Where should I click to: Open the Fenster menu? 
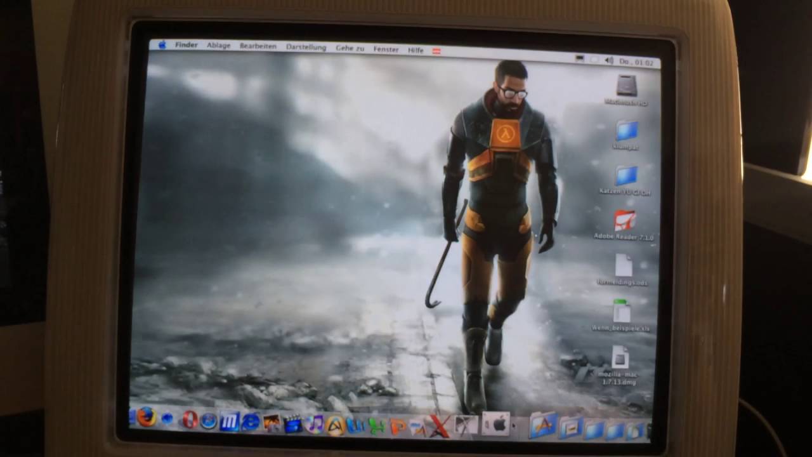click(x=386, y=50)
